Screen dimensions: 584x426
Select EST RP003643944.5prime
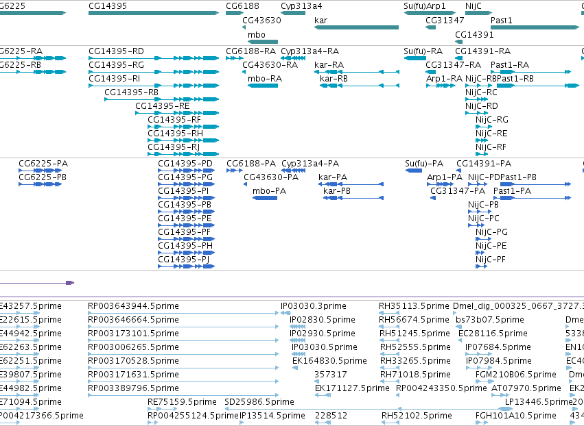coord(183,313)
